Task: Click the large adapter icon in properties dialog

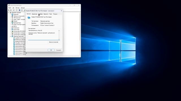Action: (x=29, y=18)
